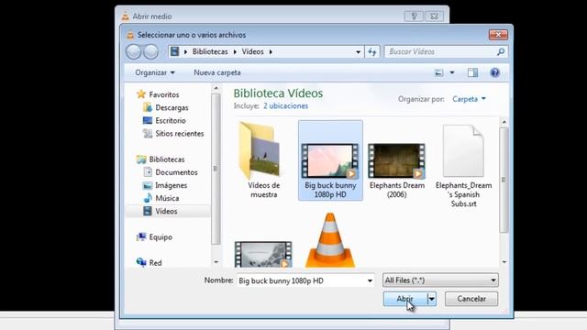Expand the arrow after Bibliotecas breadcrumb

coord(235,51)
